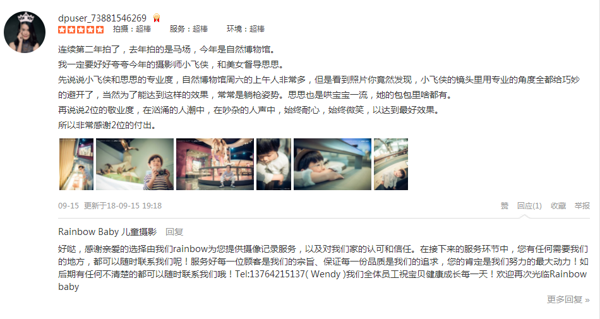
Task: Like the review with 赞
Action: (505, 206)
